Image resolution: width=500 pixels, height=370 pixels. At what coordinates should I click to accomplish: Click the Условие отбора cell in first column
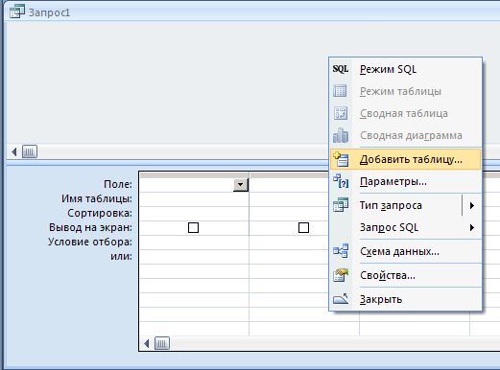[194, 243]
